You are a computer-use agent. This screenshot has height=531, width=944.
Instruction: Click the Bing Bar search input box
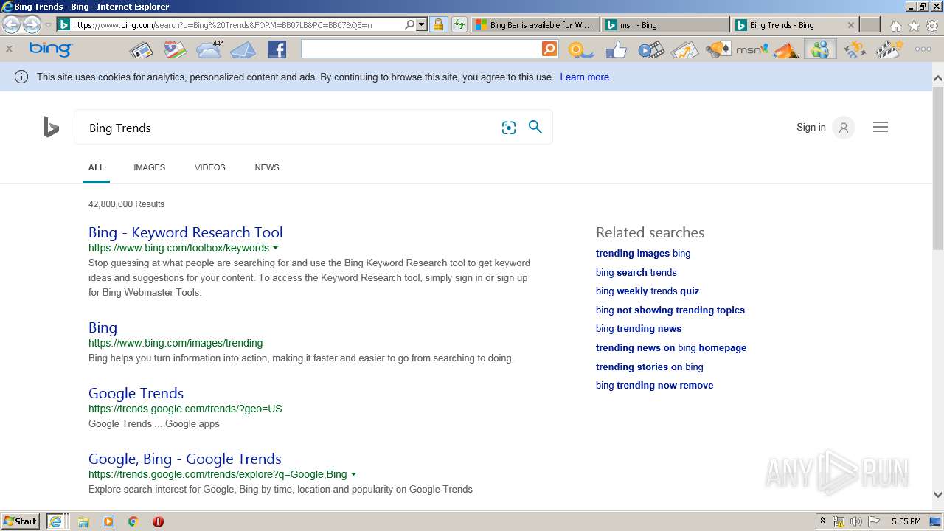tap(420, 49)
